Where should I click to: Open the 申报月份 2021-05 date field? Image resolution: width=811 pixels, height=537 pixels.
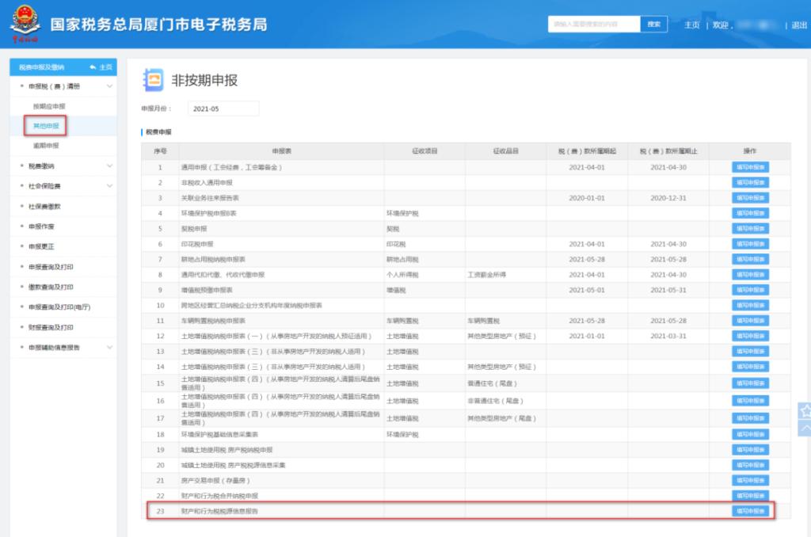point(223,109)
